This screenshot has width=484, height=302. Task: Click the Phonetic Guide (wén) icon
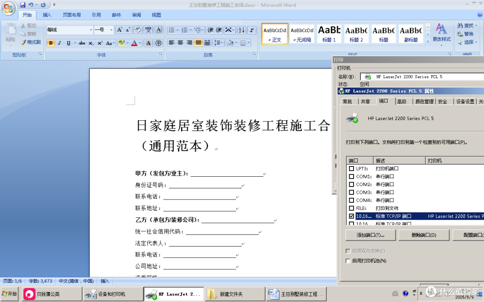pyautogui.click(x=148, y=30)
